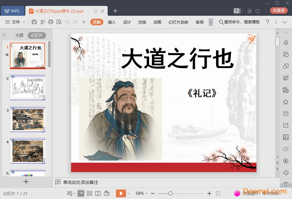Click the Print icon
The width and height of the screenshot is (292, 199).
(51, 22)
